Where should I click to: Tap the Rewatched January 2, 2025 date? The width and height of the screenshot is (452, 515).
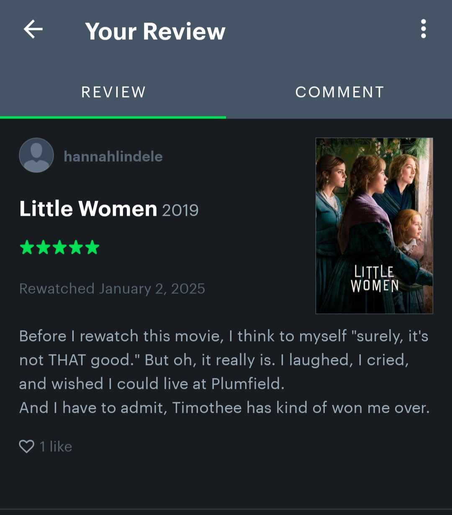point(112,289)
